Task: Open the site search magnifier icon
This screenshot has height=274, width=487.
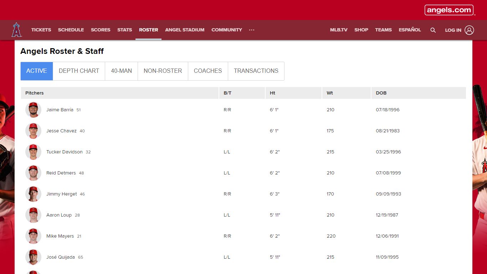Action: tap(433, 30)
